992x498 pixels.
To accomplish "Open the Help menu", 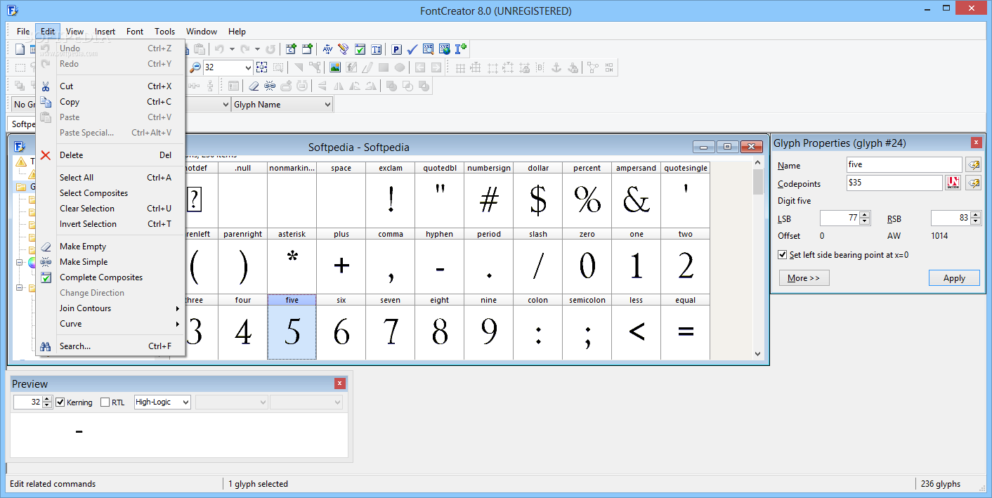I will [x=237, y=32].
